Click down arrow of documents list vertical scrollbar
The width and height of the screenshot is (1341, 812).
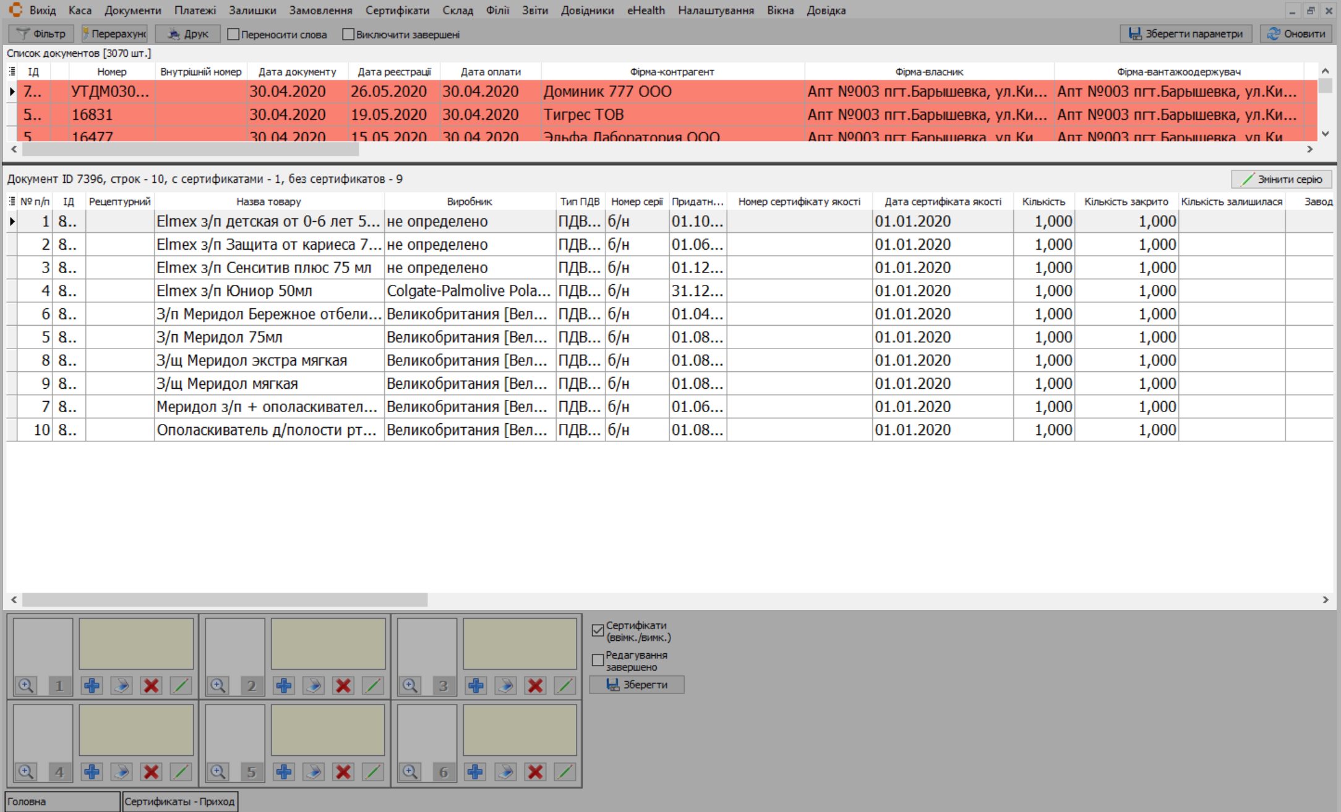coord(1325,134)
